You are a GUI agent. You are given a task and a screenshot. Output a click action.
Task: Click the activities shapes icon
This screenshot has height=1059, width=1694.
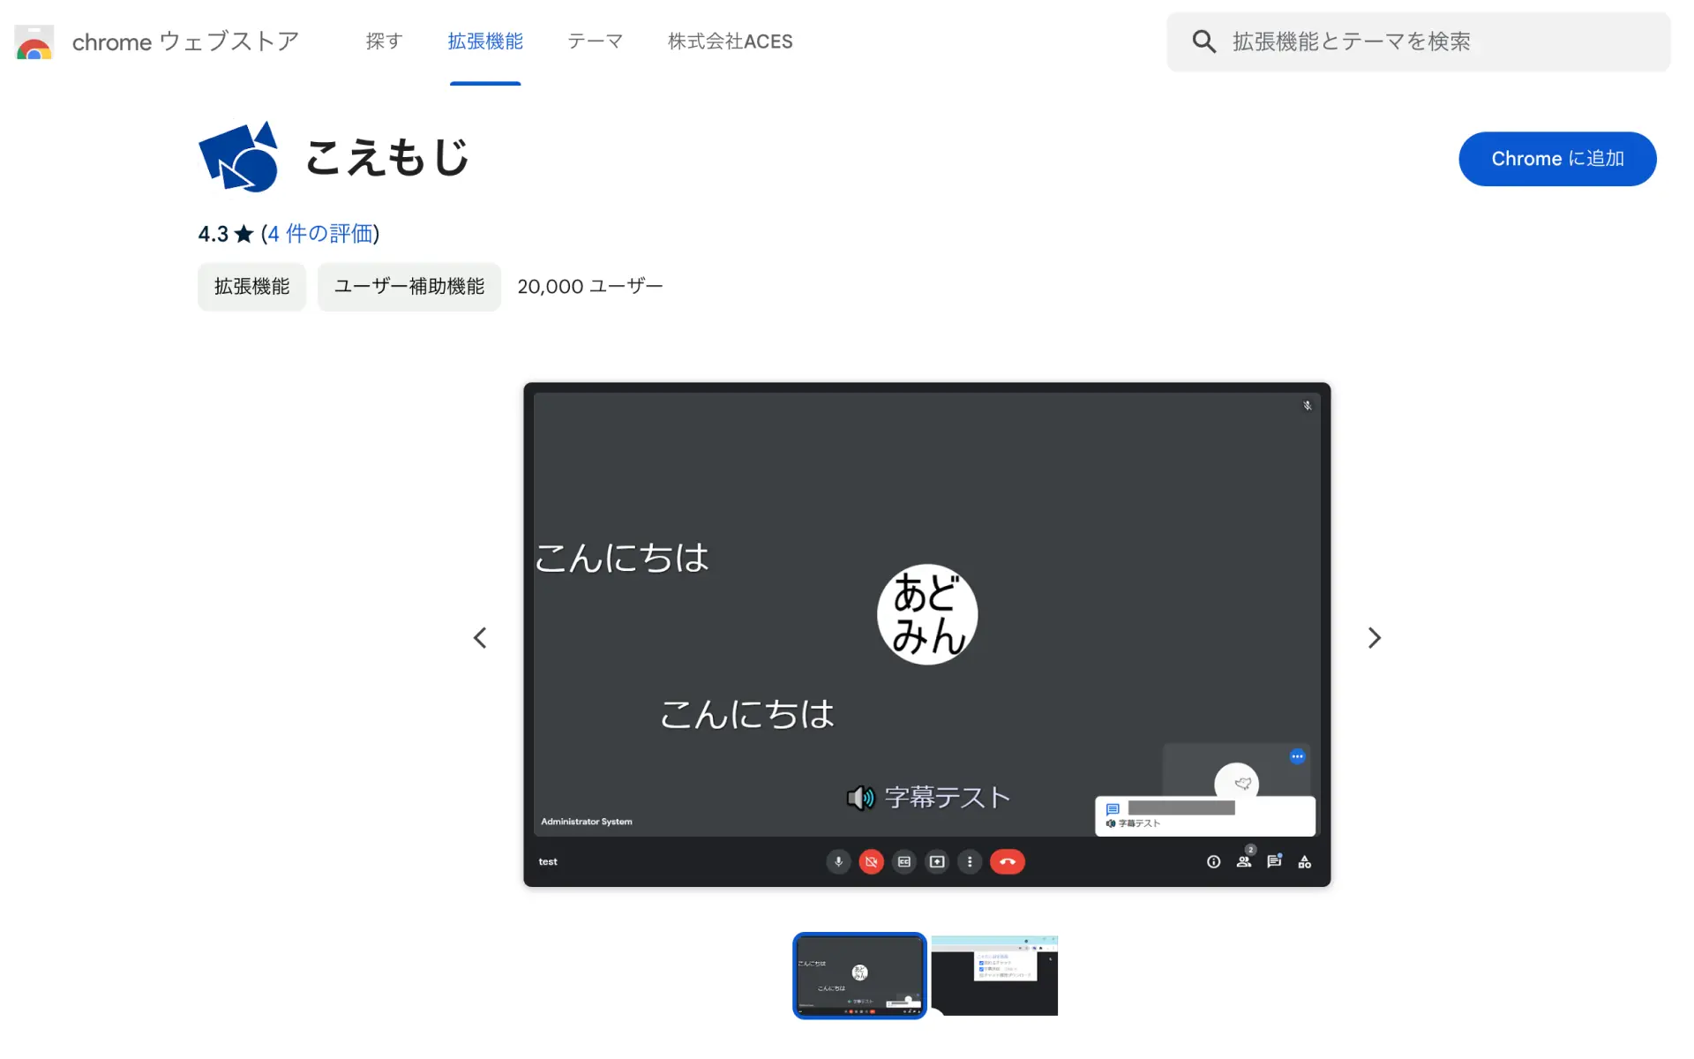(1304, 861)
